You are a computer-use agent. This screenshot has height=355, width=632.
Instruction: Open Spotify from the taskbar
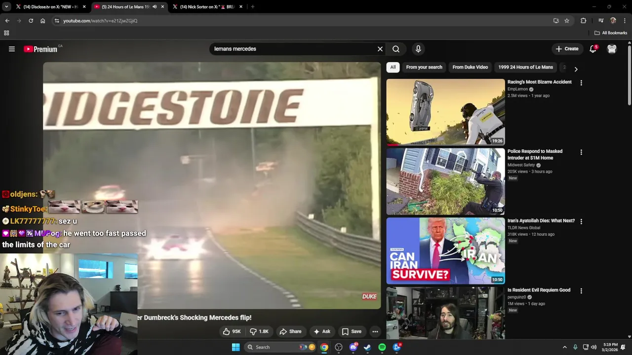pos(382,347)
